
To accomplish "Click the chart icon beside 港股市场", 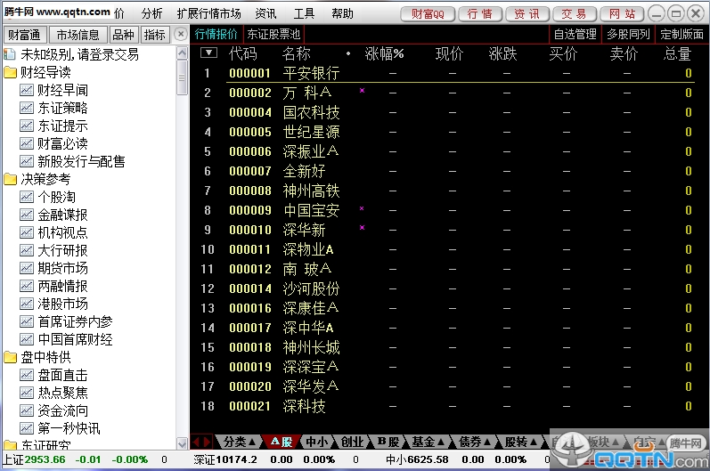I will tap(26, 304).
